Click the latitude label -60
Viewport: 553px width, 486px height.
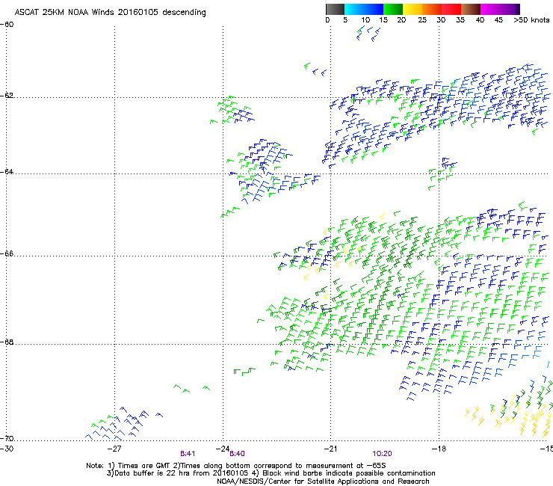[7, 25]
